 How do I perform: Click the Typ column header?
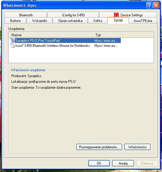[106, 35]
